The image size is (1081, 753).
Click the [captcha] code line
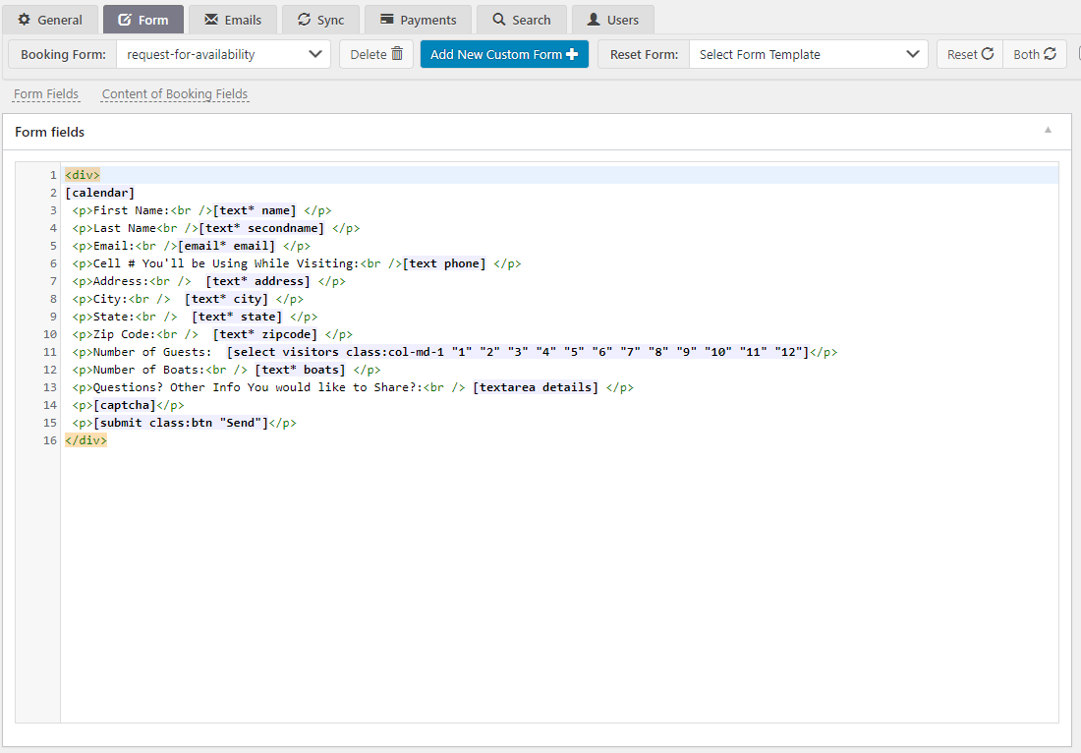coord(128,405)
